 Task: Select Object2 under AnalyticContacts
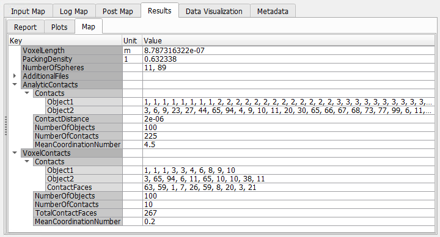tap(84, 110)
